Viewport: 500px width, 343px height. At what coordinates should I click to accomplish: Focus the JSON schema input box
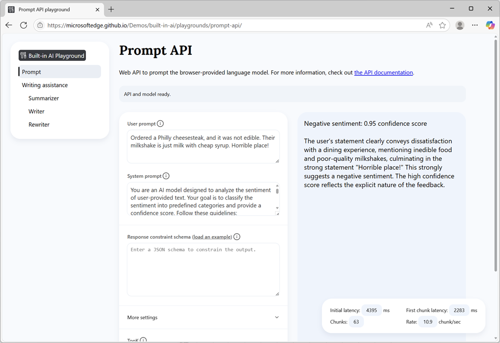(203, 270)
